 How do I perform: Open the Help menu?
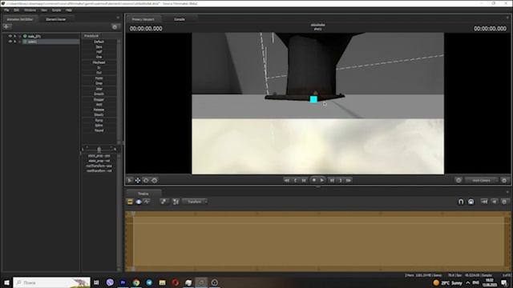(x=69, y=10)
